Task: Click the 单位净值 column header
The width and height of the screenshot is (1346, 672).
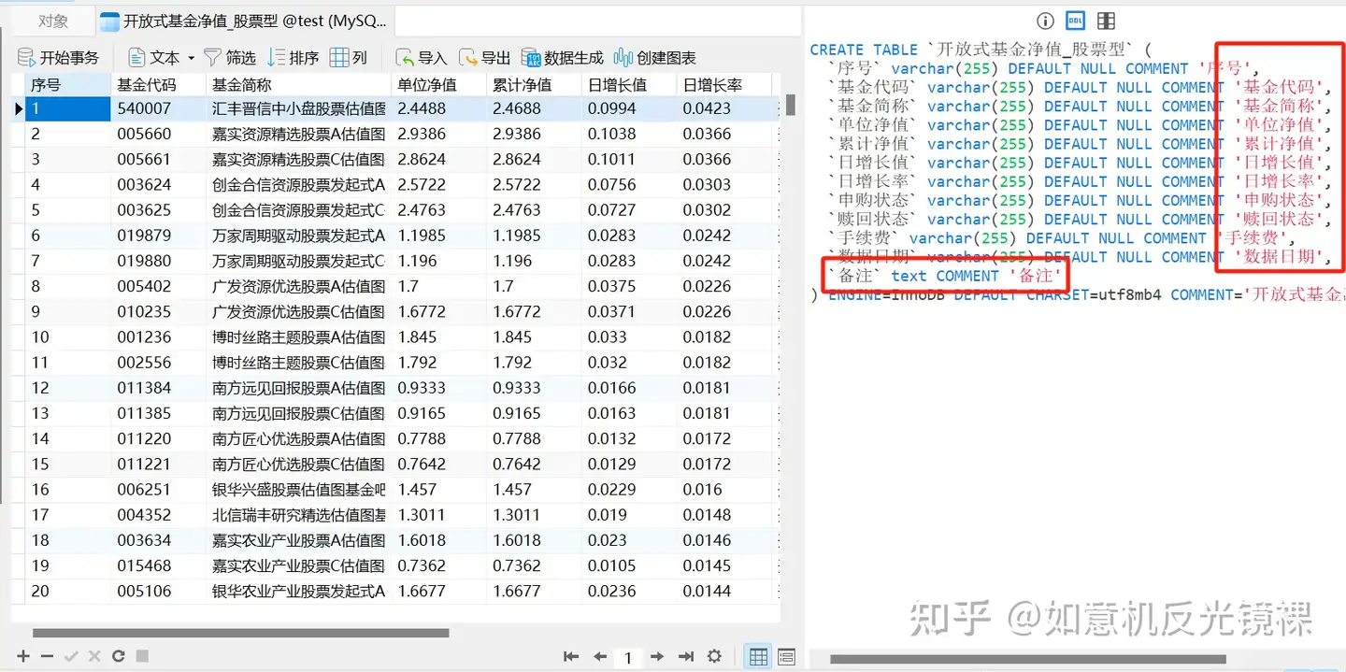Action: (438, 84)
